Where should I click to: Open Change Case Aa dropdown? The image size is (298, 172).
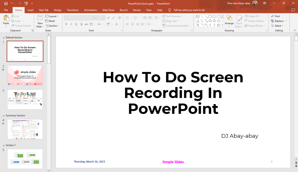pos(100,24)
